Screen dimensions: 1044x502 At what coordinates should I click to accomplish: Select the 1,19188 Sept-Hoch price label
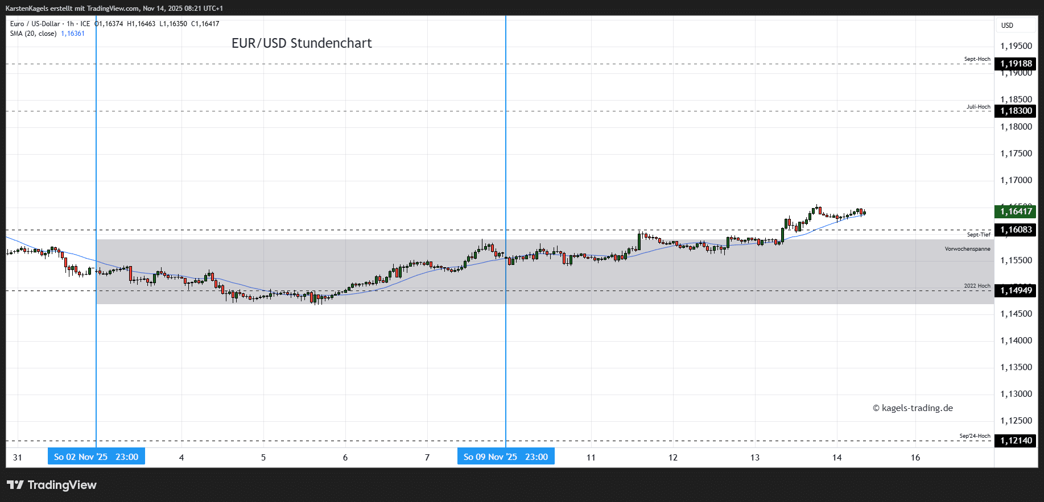tap(1016, 64)
